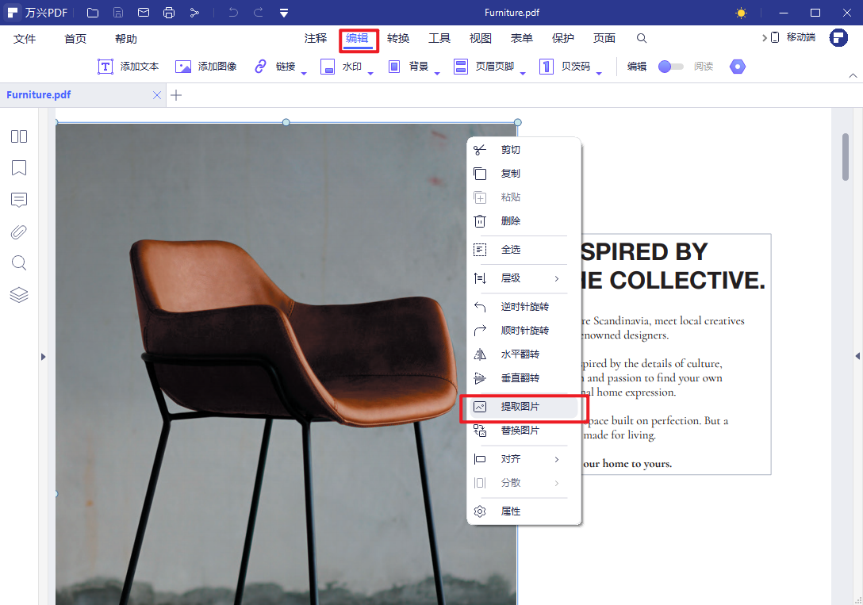This screenshot has height=605, width=863.
Task: Expand the 链接 (Link) dropdown arrow
Action: pyautogui.click(x=304, y=72)
